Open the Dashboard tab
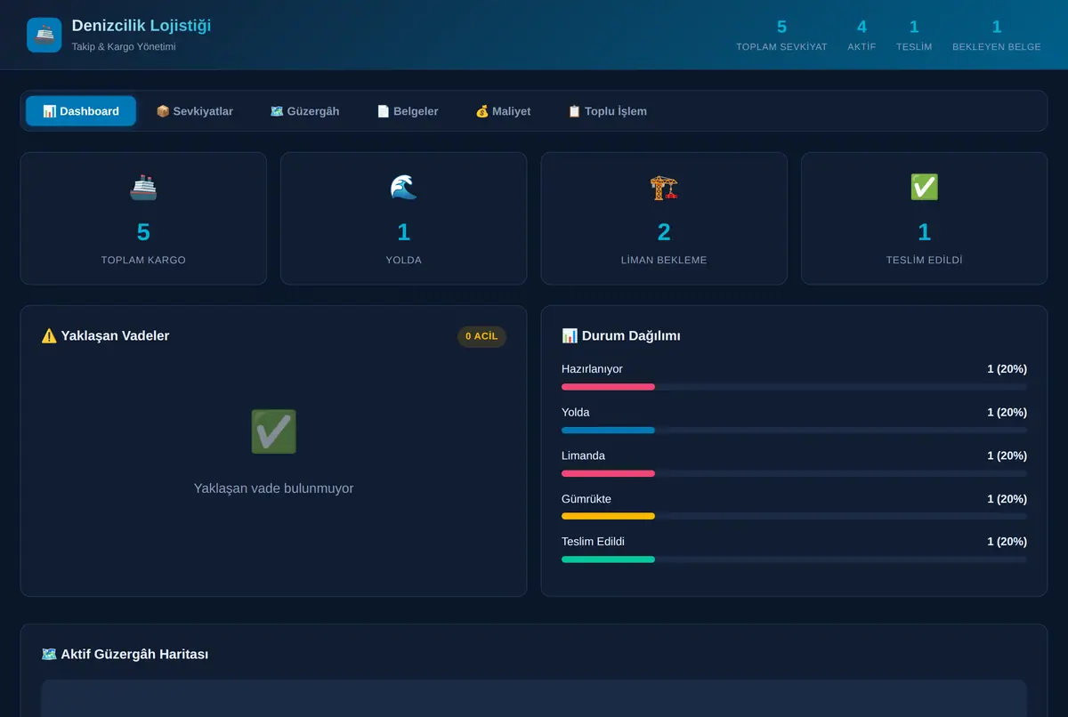Image resolution: width=1068 pixels, height=717 pixels. point(81,111)
